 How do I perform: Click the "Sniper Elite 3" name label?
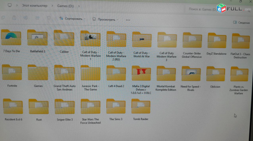[65, 120]
